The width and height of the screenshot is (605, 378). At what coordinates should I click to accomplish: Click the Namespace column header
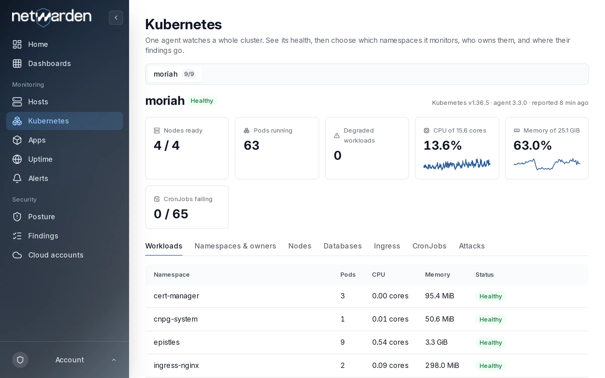(x=172, y=275)
